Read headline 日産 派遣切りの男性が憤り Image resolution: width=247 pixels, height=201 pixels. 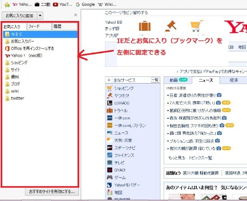point(192,95)
